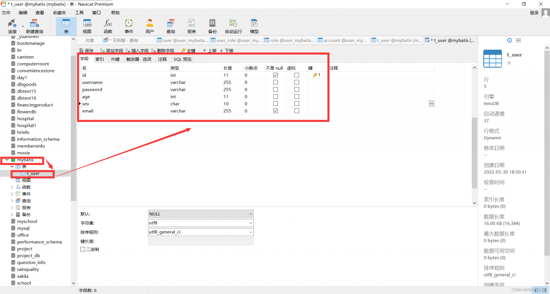Collapse the 表 node under mybatis
This screenshot has height=294, width=550.
pos(12,167)
